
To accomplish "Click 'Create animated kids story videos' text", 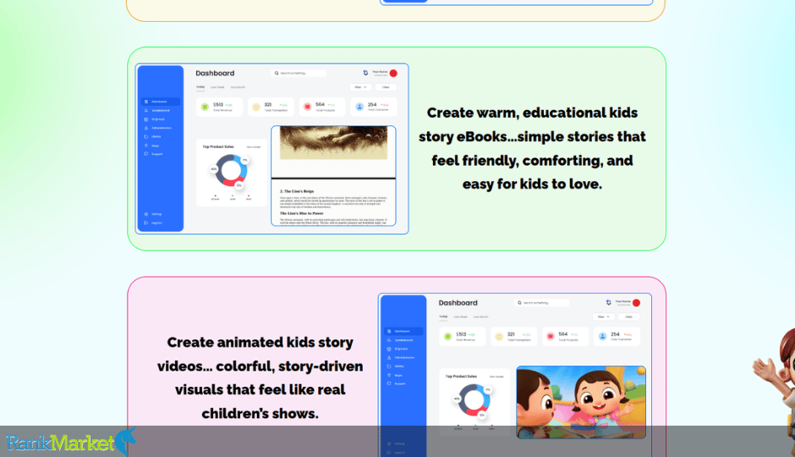I will [260, 378].
